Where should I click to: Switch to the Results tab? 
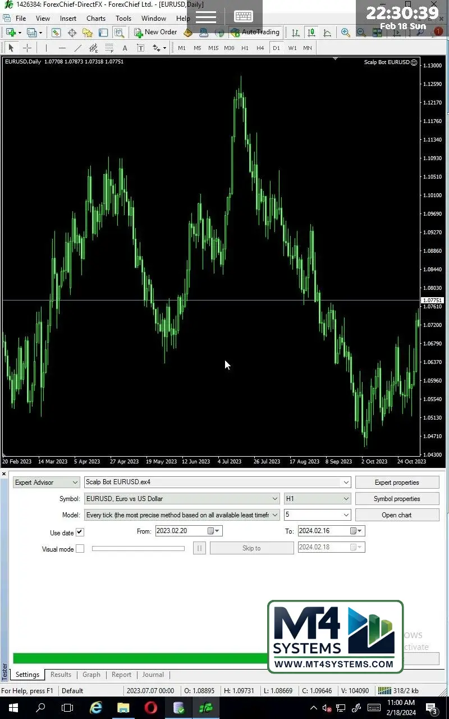point(61,675)
